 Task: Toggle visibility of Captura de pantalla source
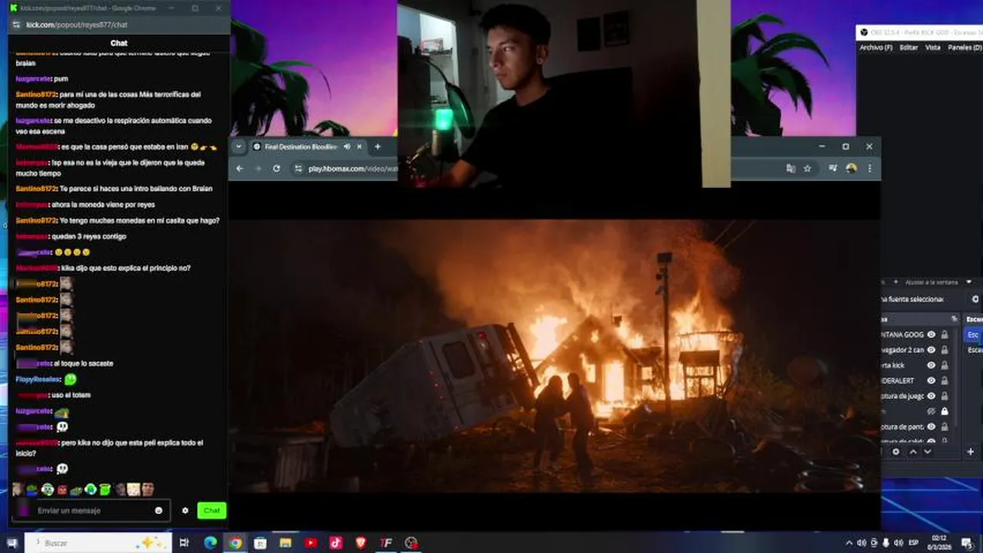tap(931, 426)
